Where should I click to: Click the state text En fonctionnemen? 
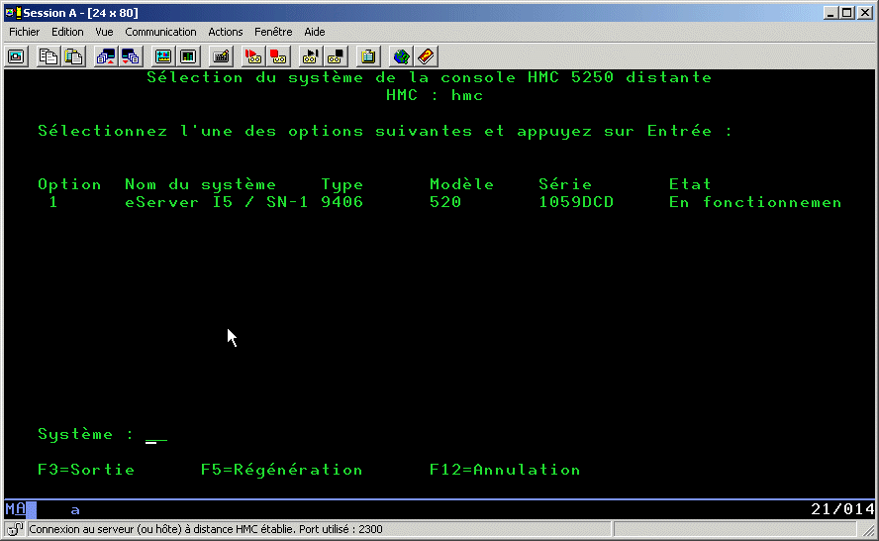click(x=755, y=202)
